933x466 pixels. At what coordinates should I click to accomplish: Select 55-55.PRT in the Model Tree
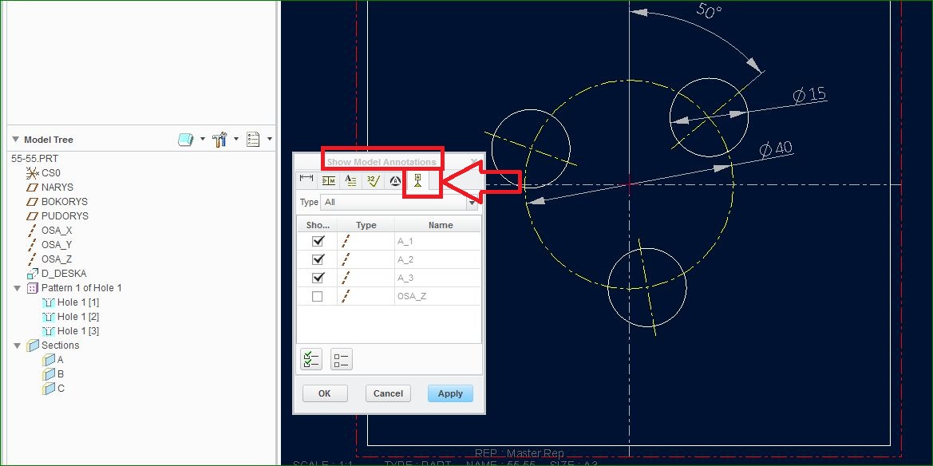point(34,159)
